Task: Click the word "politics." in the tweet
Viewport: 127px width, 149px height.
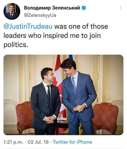Action: pyautogui.click(x=15, y=45)
